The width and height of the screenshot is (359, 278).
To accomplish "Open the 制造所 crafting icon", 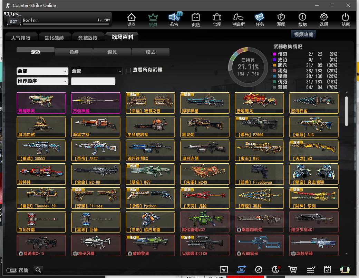I will [238, 20].
